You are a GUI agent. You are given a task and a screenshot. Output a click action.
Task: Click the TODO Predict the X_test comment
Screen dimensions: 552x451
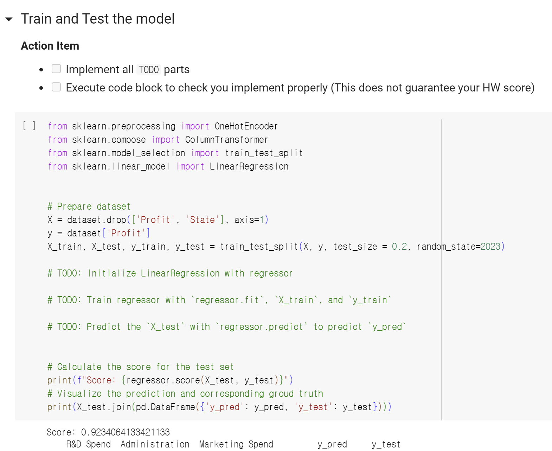[x=226, y=326]
